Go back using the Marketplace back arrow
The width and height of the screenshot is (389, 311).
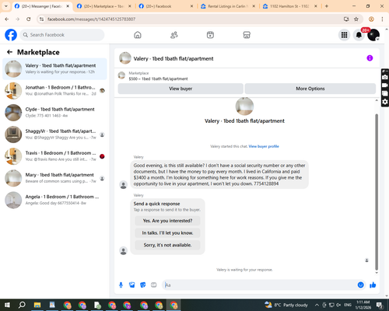tap(9, 52)
